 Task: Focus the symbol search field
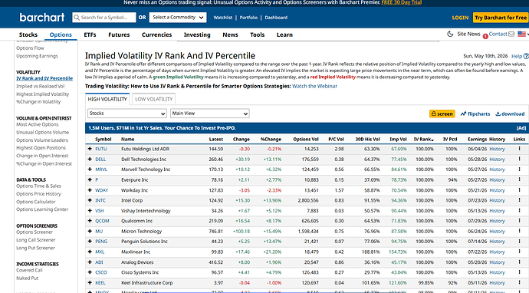coord(104,18)
